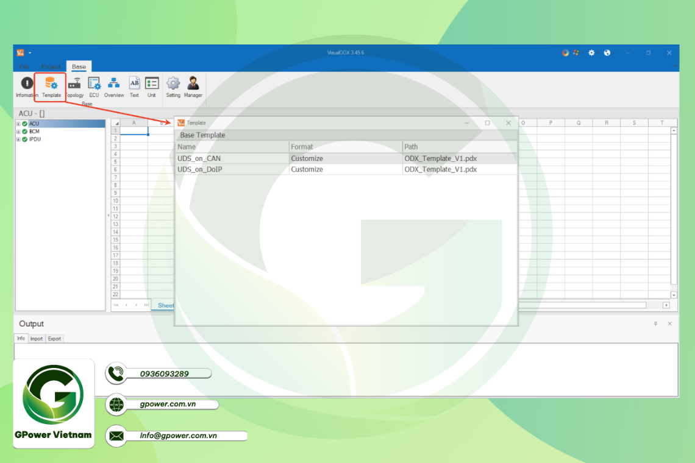
Task: Switch to the Import output tab
Action: click(x=37, y=339)
